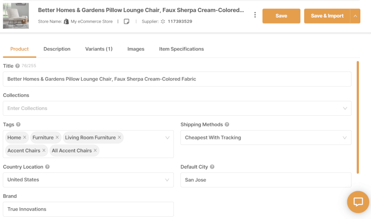
Task: Remove the Home tag
Action: coord(25,138)
